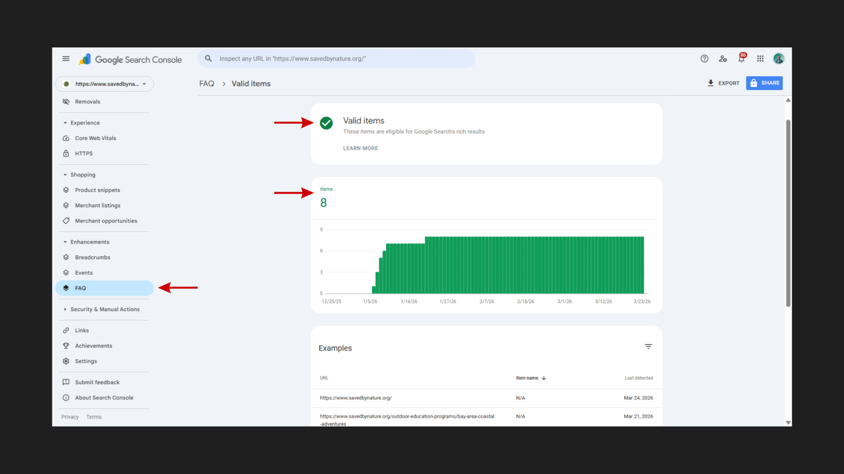
Task: Click the user account avatar
Action: (x=779, y=59)
